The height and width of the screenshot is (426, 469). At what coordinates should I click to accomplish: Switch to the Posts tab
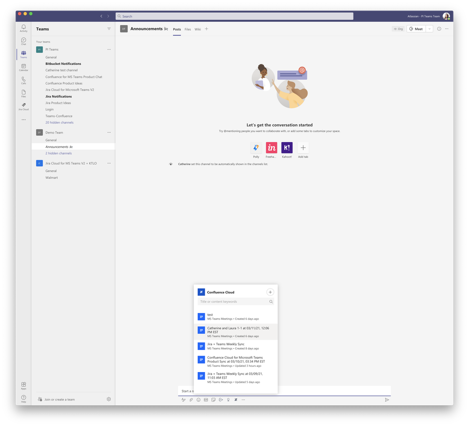pos(177,29)
